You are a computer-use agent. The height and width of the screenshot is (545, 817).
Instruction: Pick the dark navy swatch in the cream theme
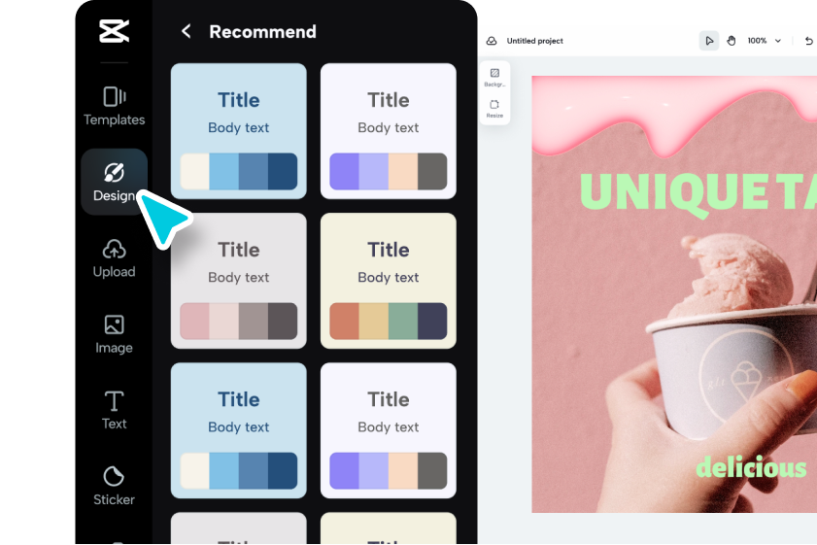coord(432,321)
